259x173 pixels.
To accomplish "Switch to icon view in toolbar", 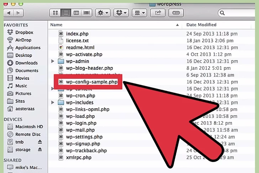I will click(x=55, y=13).
